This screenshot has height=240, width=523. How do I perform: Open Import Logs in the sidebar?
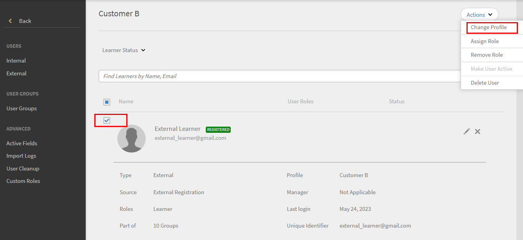tap(21, 156)
